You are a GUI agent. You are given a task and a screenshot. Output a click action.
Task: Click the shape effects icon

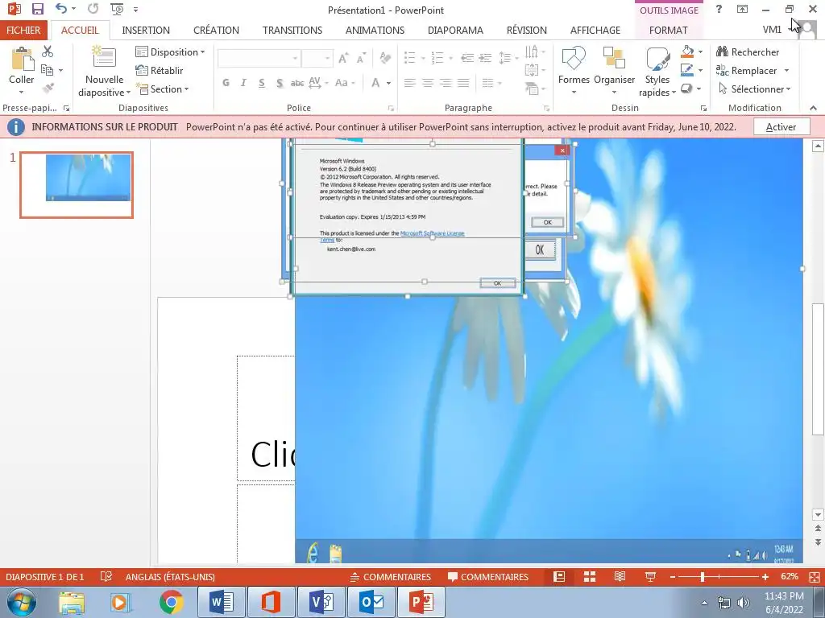686,89
